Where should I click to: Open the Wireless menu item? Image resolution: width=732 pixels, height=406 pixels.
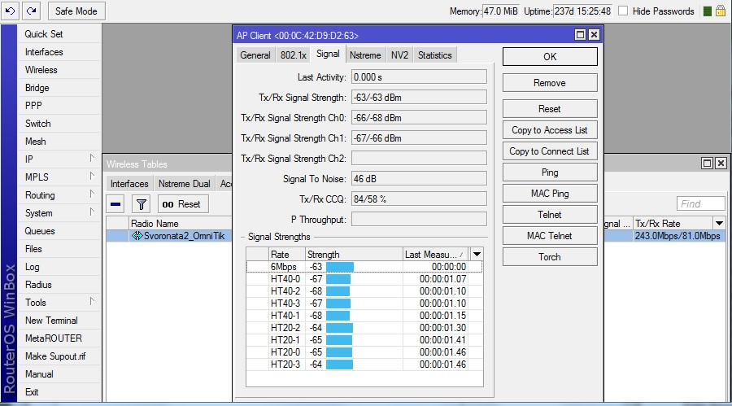click(41, 70)
